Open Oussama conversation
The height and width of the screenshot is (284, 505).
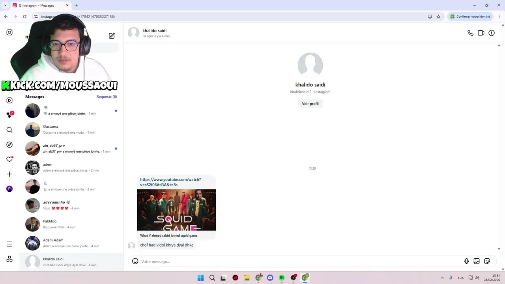(71, 129)
